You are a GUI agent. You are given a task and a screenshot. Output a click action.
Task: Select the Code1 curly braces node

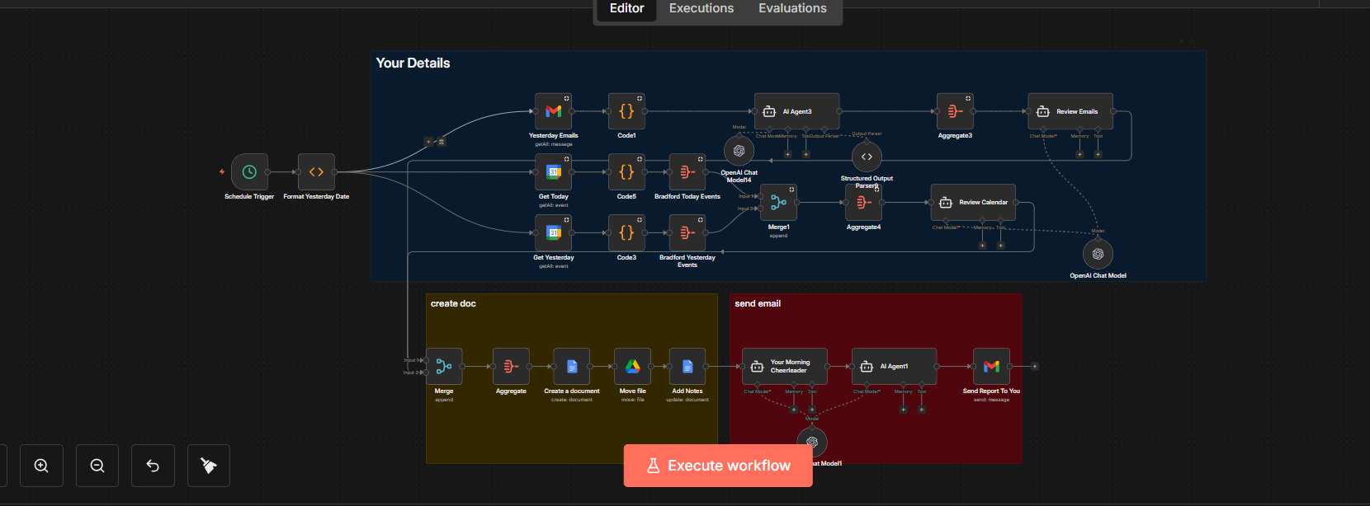click(626, 111)
